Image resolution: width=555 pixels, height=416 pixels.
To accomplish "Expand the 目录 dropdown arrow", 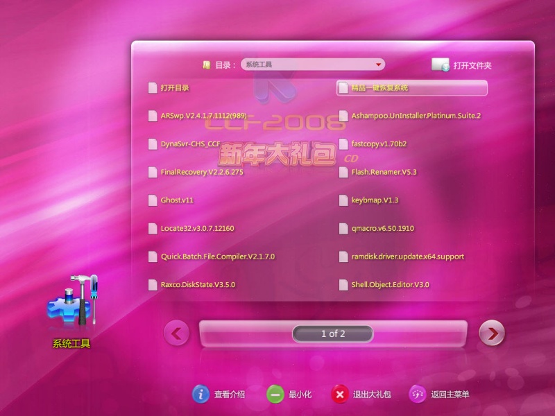I will [x=378, y=64].
